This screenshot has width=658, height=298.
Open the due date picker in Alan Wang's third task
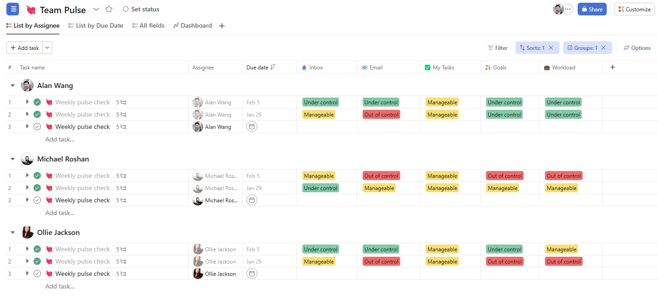251,127
